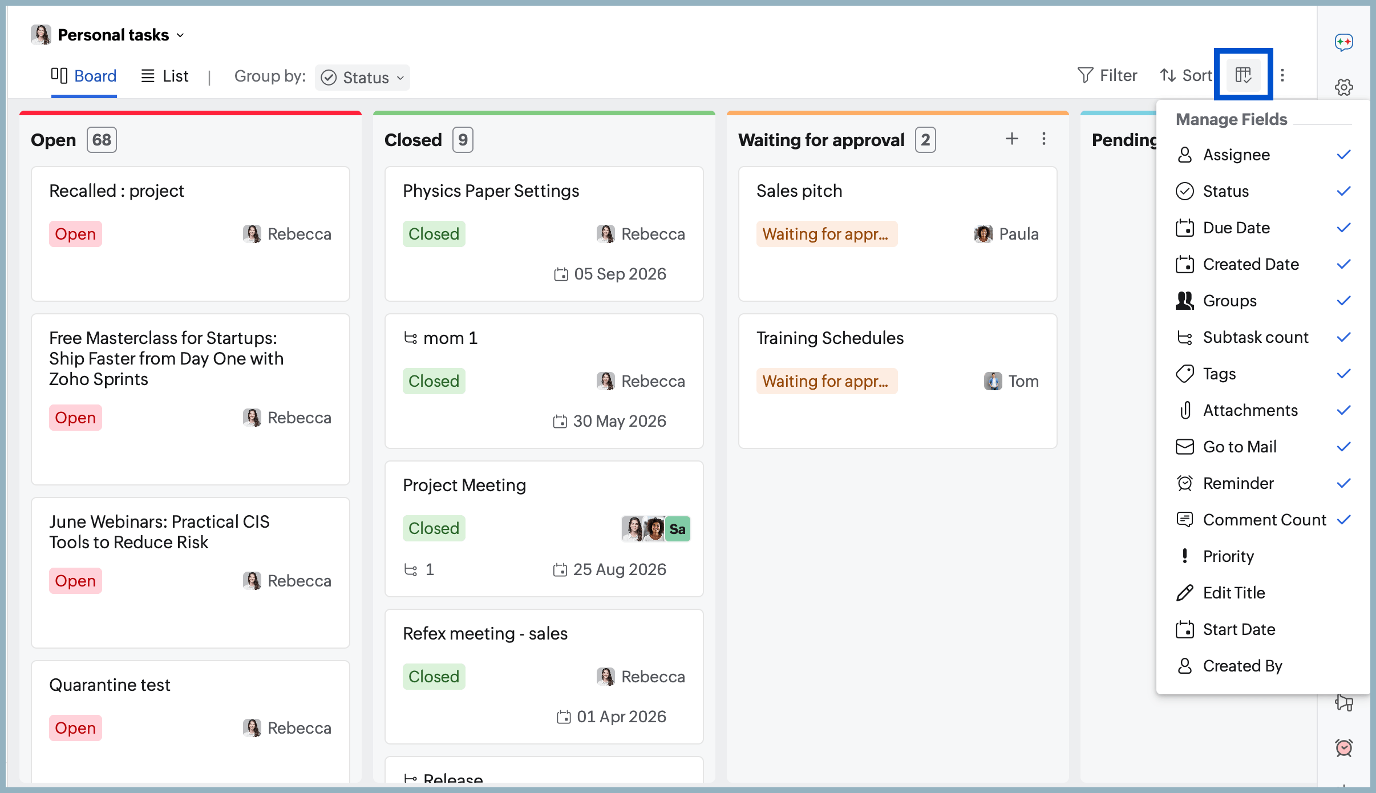The image size is (1376, 793).
Task: Click the Personal tasks profile avatar
Action: [x=41, y=35]
